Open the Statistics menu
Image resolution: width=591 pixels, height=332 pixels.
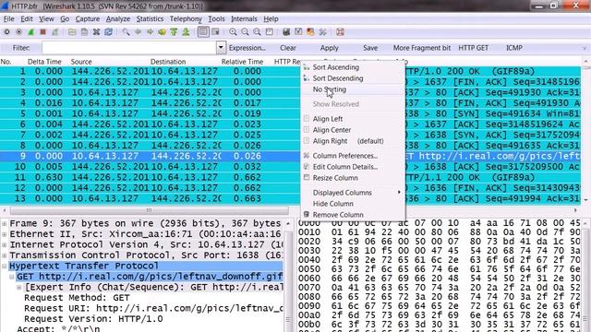(x=150, y=18)
